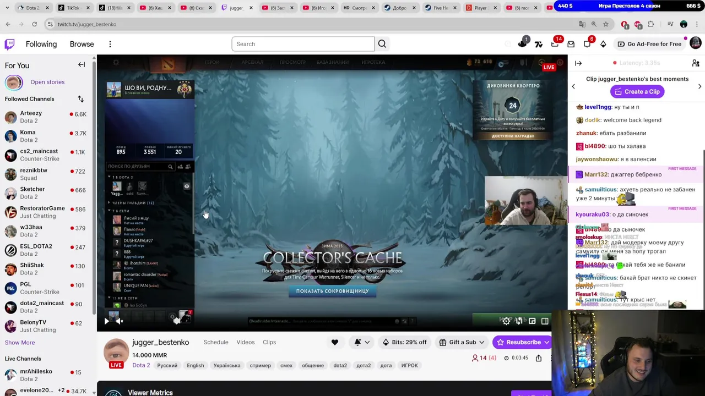
Task: Open cs2_maincast channel
Action: pos(46,155)
